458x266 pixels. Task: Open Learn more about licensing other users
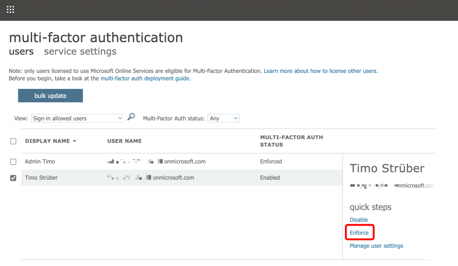[321, 71]
